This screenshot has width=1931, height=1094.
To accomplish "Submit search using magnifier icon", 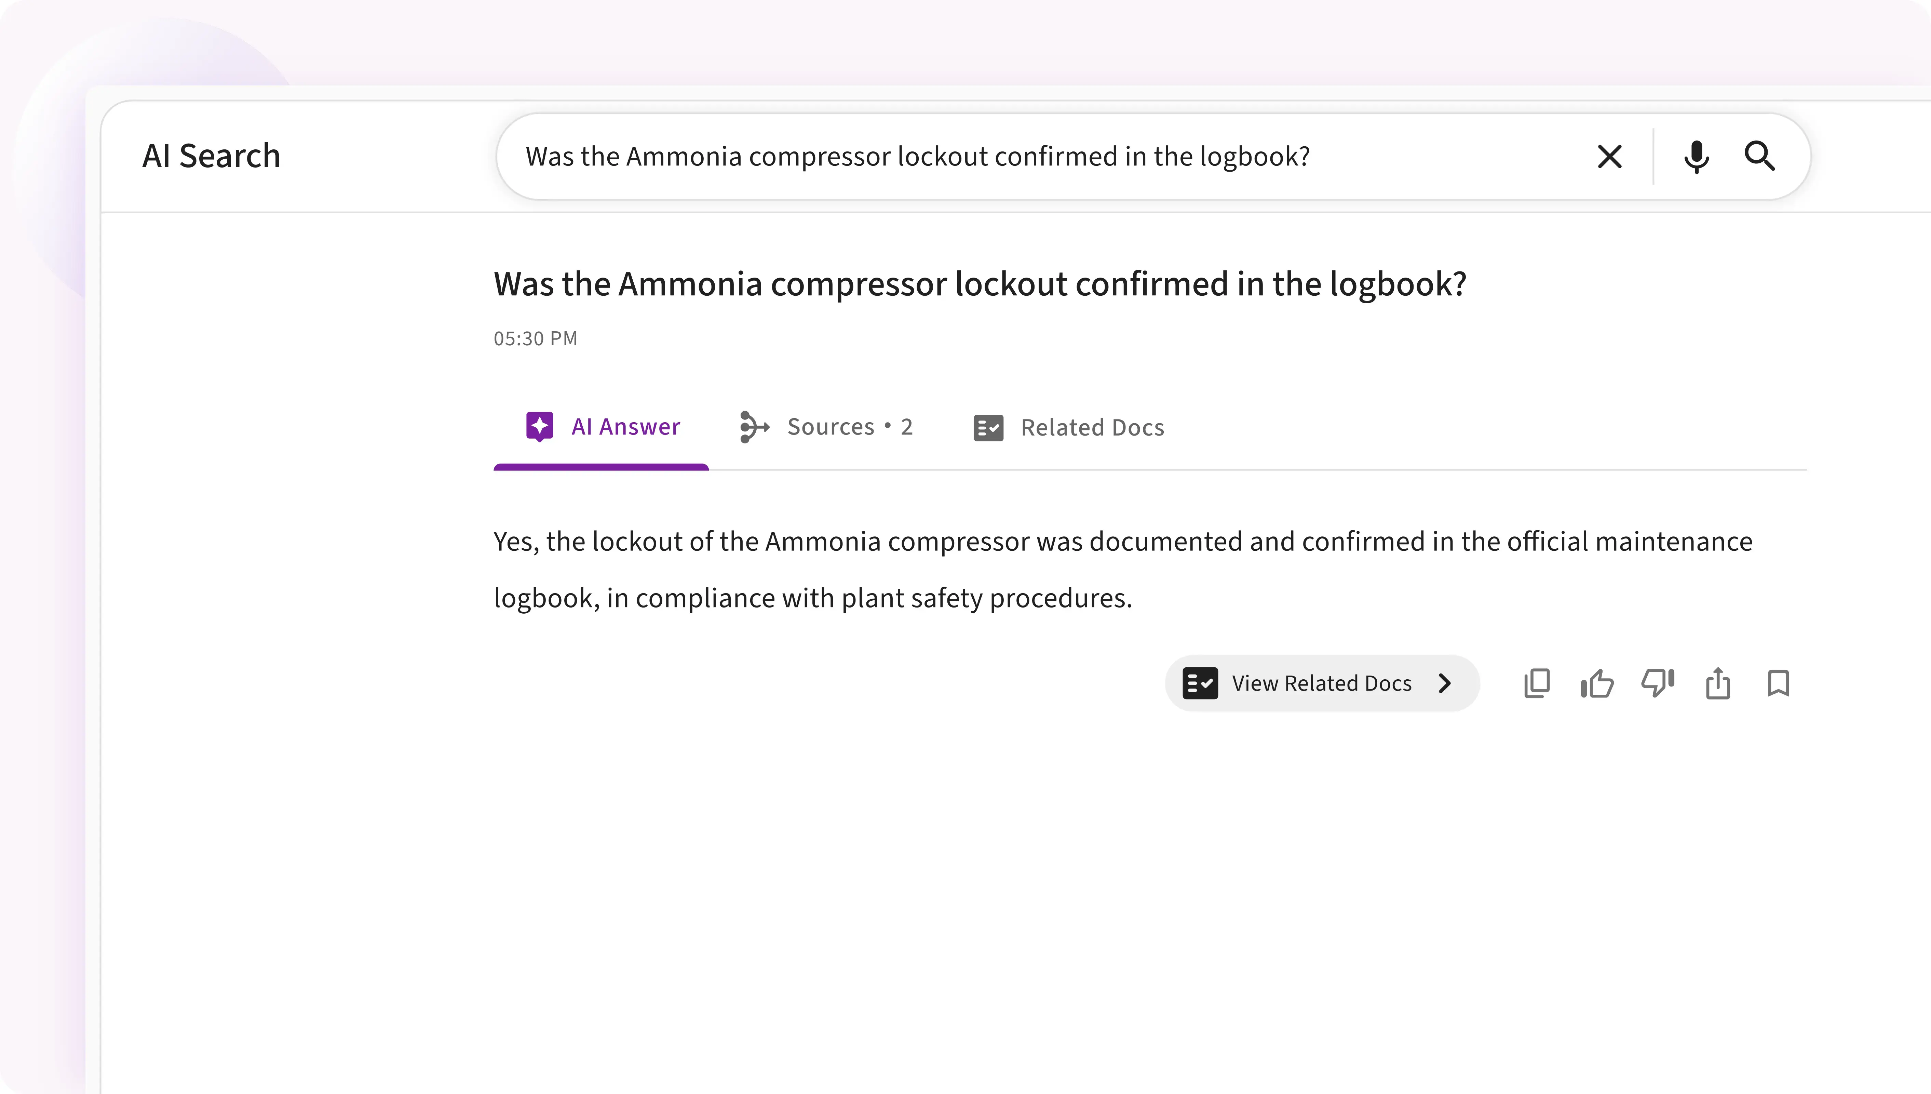I will (x=1759, y=156).
